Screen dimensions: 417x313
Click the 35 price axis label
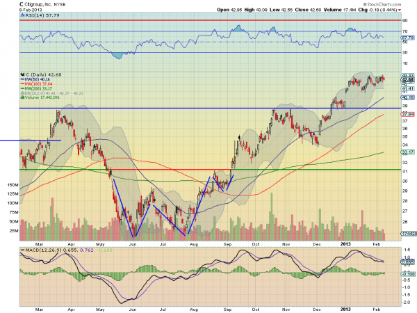(404, 137)
